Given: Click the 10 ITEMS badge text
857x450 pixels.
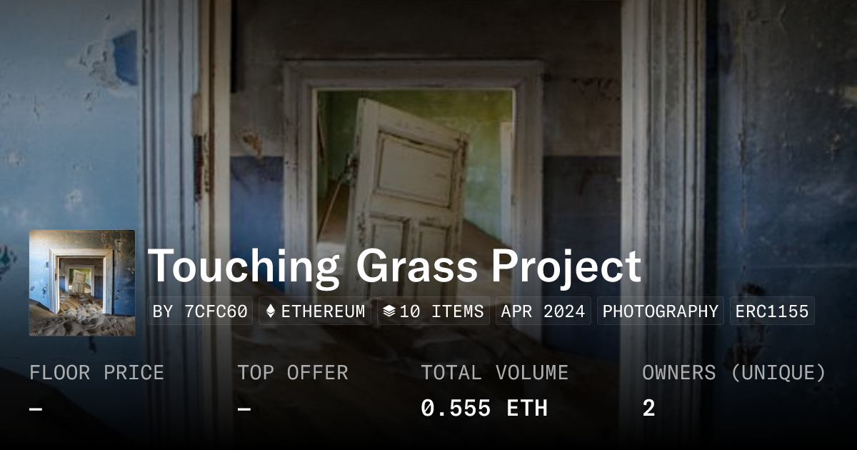Looking at the screenshot, I should tap(441, 311).
